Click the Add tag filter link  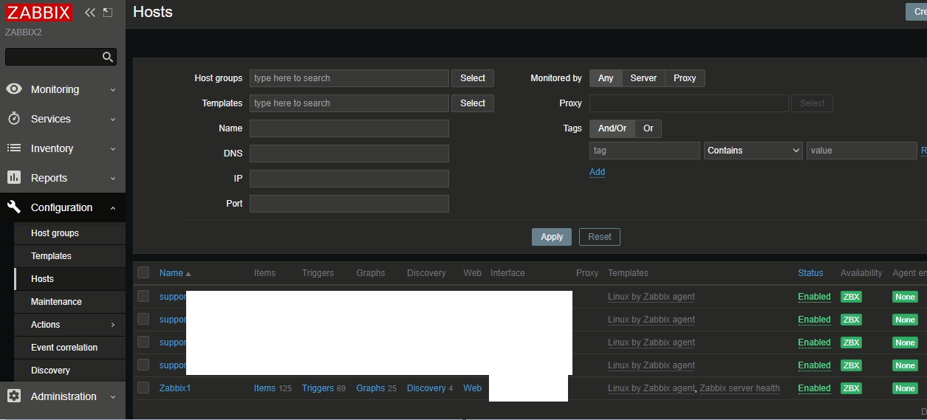[x=597, y=172]
